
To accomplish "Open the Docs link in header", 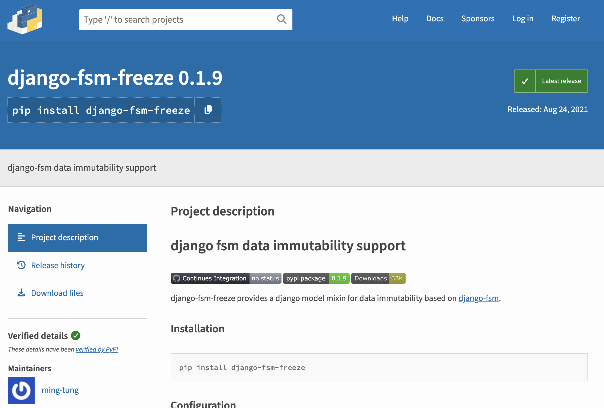I will 435,18.
